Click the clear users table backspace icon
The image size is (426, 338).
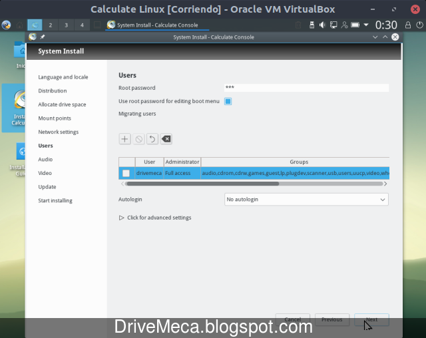(166, 139)
